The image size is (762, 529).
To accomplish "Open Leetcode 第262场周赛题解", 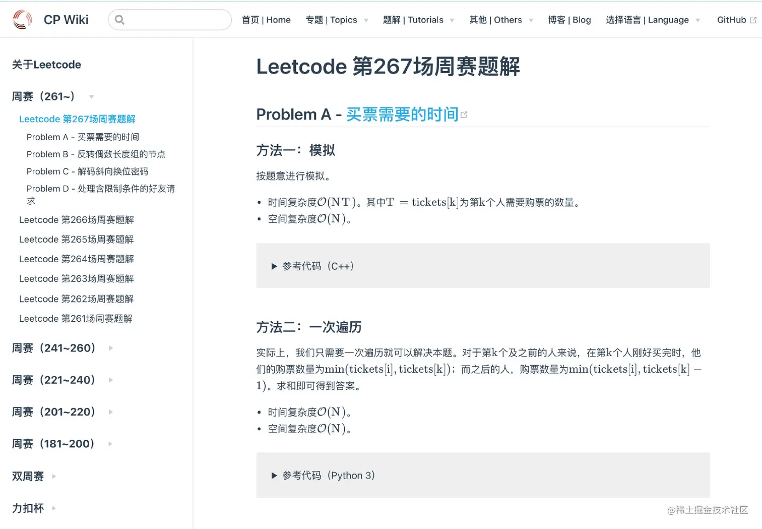I will (77, 299).
